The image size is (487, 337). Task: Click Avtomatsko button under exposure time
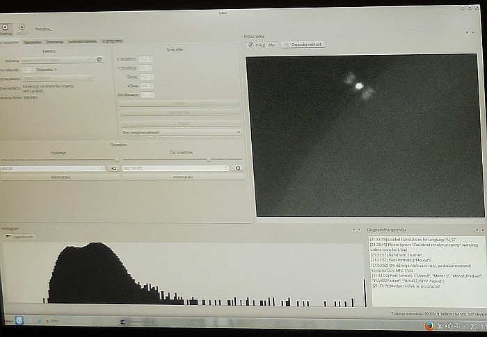point(182,177)
